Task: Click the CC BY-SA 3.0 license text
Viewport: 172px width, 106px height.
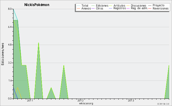Action: pos(163,104)
